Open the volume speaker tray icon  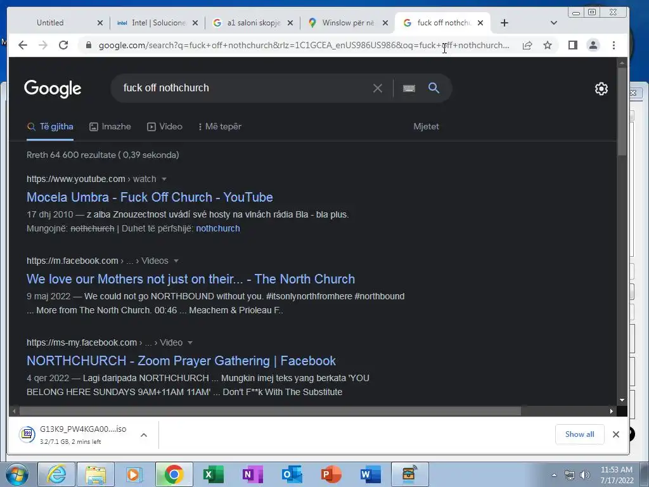[585, 475]
